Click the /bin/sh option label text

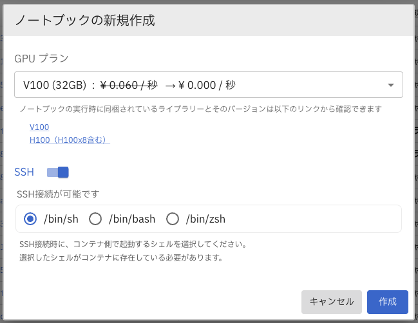pyautogui.click(x=61, y=219)
